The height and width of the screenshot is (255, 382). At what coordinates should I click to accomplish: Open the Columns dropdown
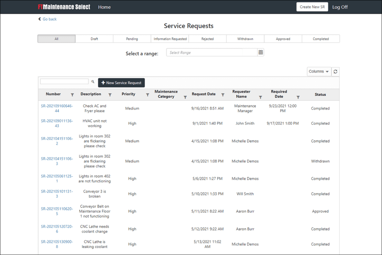(x=319, y=71)
